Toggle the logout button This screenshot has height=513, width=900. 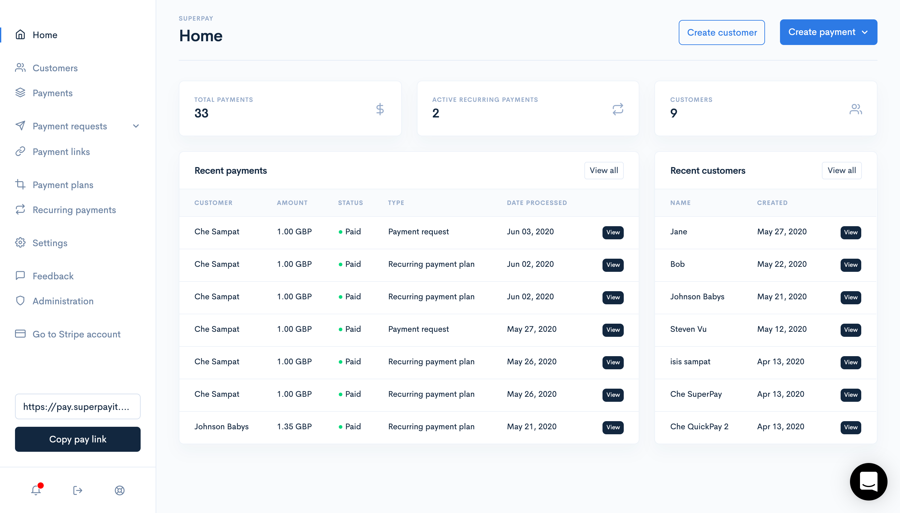coord(77,490)
